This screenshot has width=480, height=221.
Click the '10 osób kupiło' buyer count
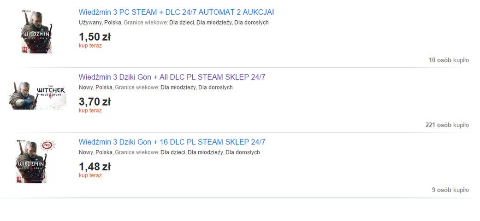point(449,60)
